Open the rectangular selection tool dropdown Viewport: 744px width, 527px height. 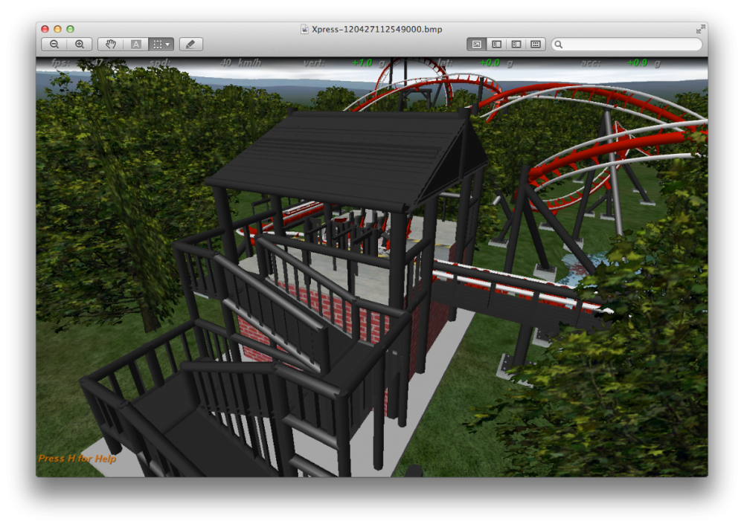tap(161, 45)
